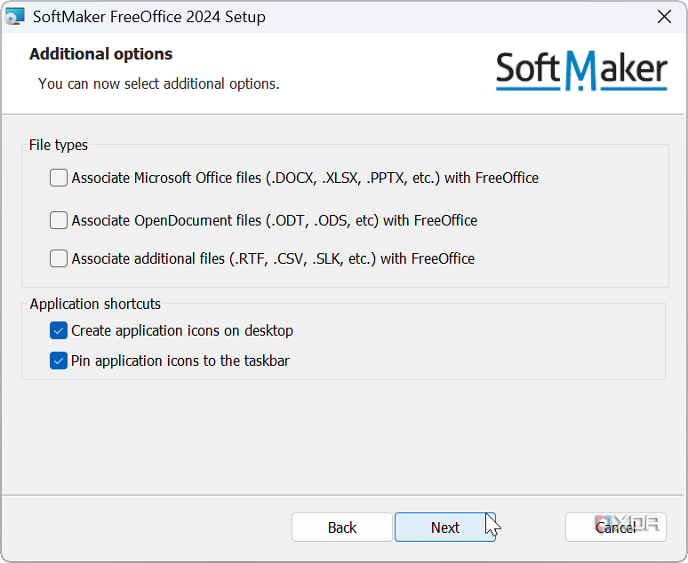Click 'You can now select additional options.' text

(x=159, y=83)
